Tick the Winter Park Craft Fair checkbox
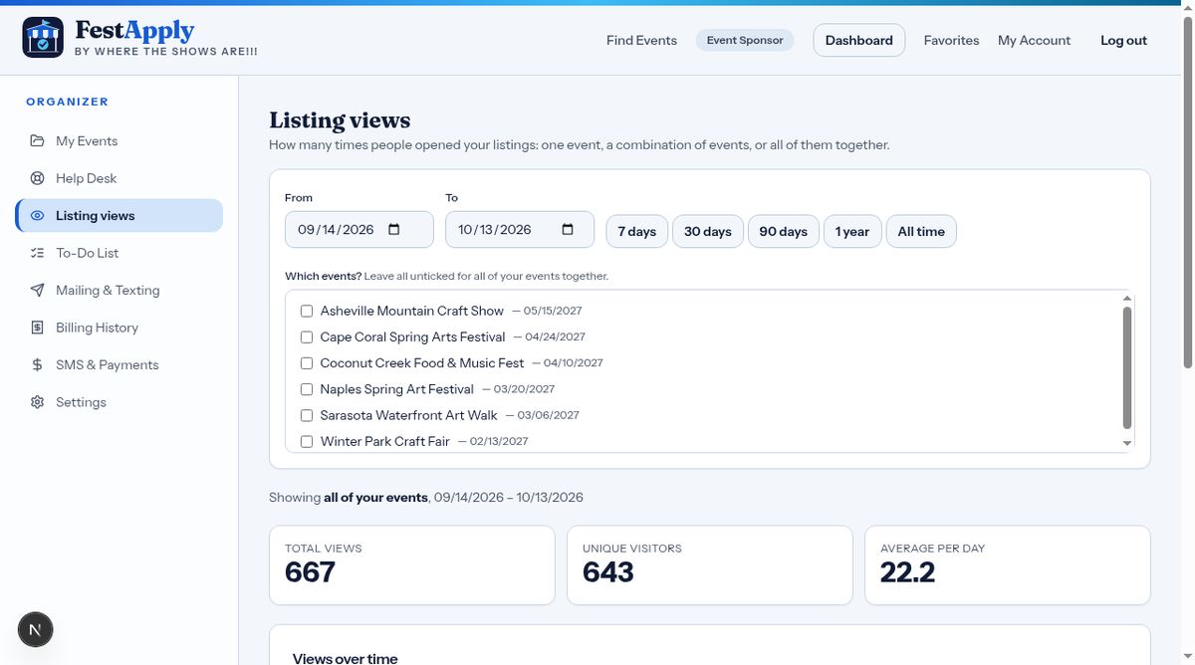 (x=307, y=441)
